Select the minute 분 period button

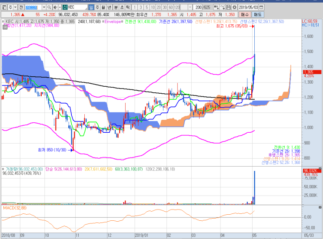[116, 7]
